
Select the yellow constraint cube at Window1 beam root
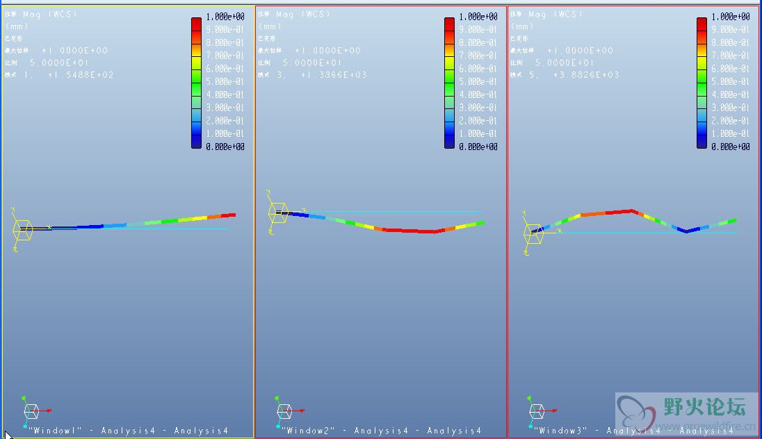[22, 230]
